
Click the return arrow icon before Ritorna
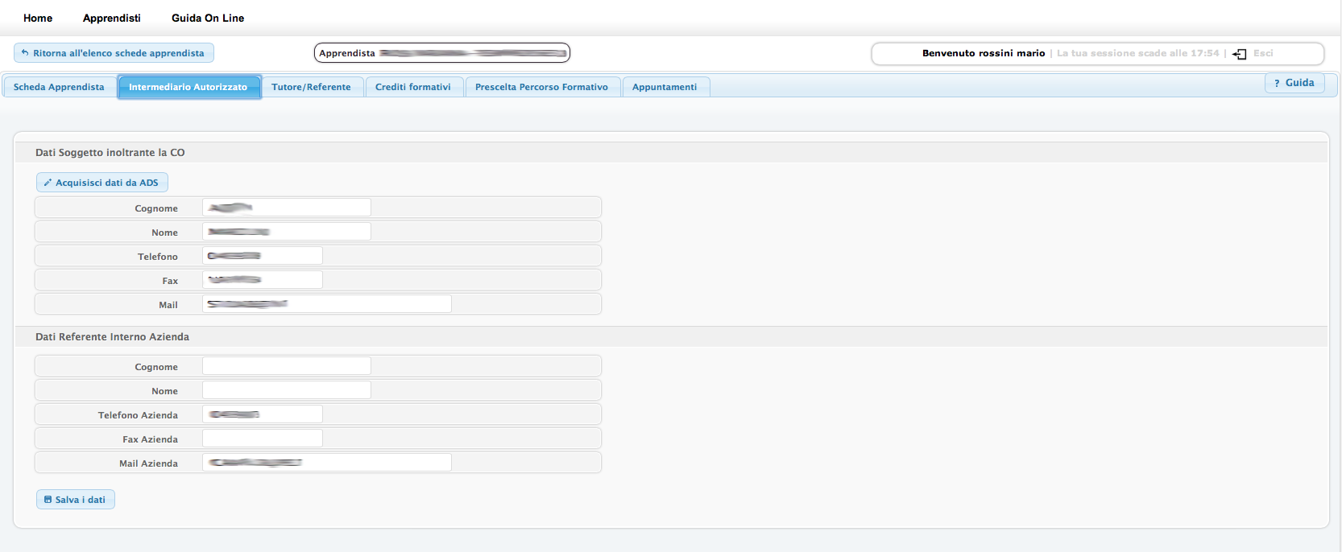tap(25, 53)
